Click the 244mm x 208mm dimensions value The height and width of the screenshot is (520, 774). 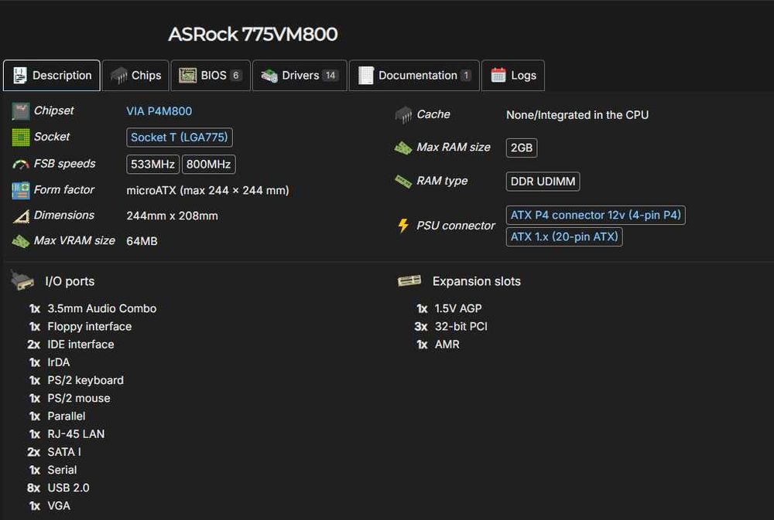coord(173,216)
